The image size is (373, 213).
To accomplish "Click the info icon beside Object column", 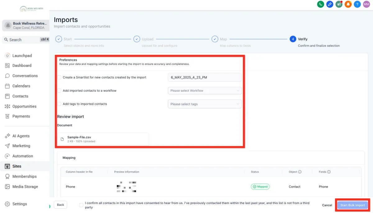I will click(300, 172).
